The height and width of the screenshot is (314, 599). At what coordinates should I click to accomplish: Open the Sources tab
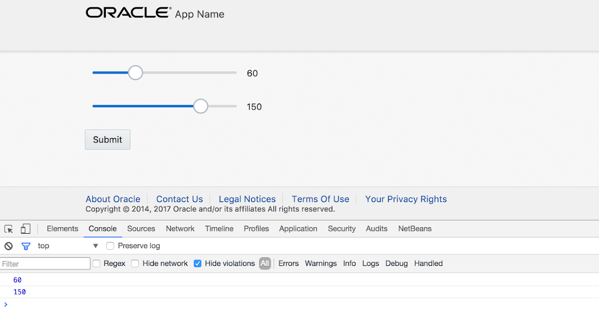(141, 228)
